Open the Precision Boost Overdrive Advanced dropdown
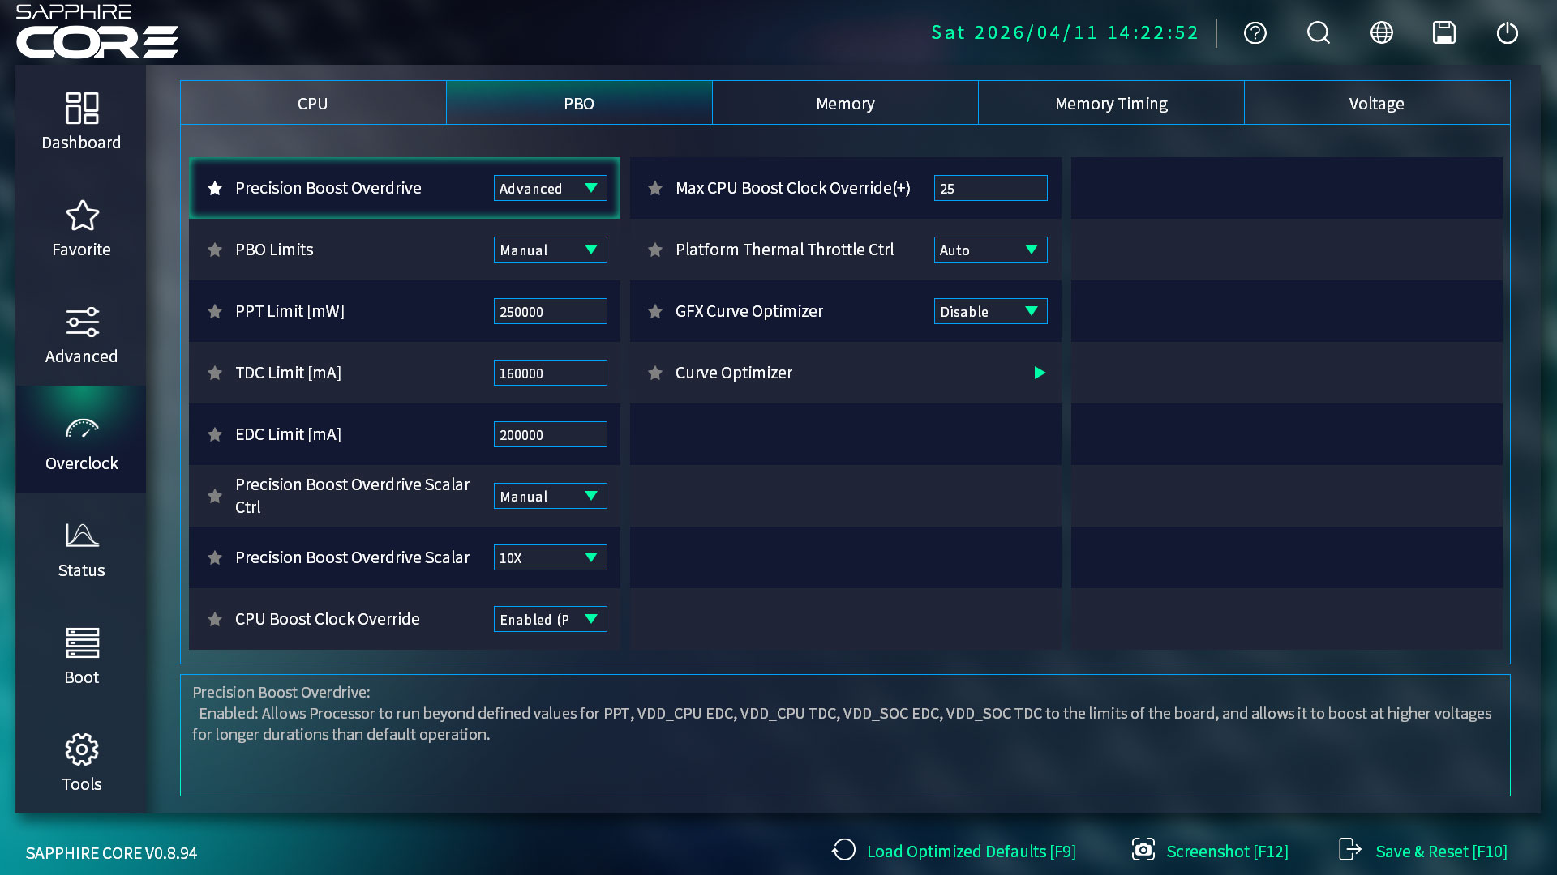The image size is (1557, 875). 550,189
